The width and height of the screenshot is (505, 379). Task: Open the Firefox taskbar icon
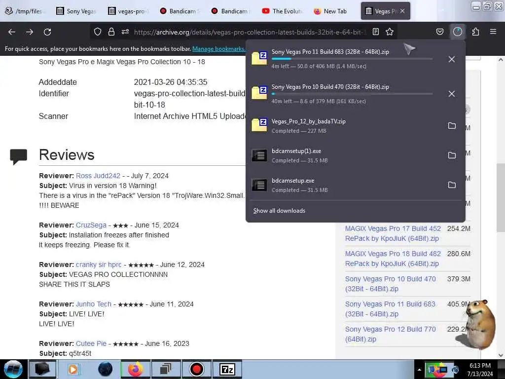[x=136, y=369]
